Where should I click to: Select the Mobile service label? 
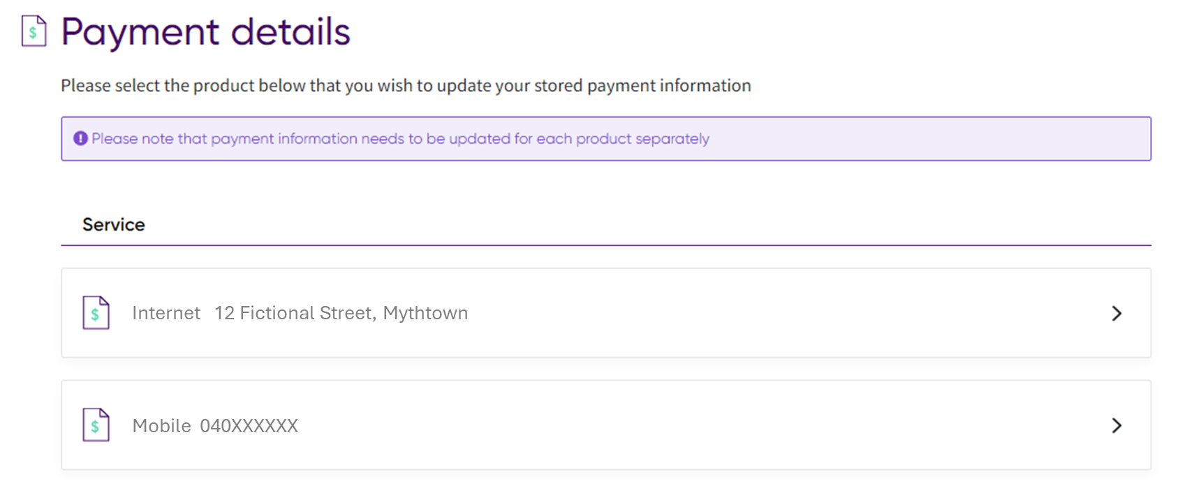point(161,426)
